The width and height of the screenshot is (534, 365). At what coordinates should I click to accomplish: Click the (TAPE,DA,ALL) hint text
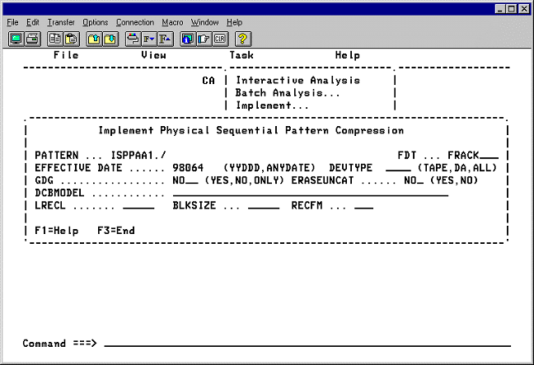[457, 168]
